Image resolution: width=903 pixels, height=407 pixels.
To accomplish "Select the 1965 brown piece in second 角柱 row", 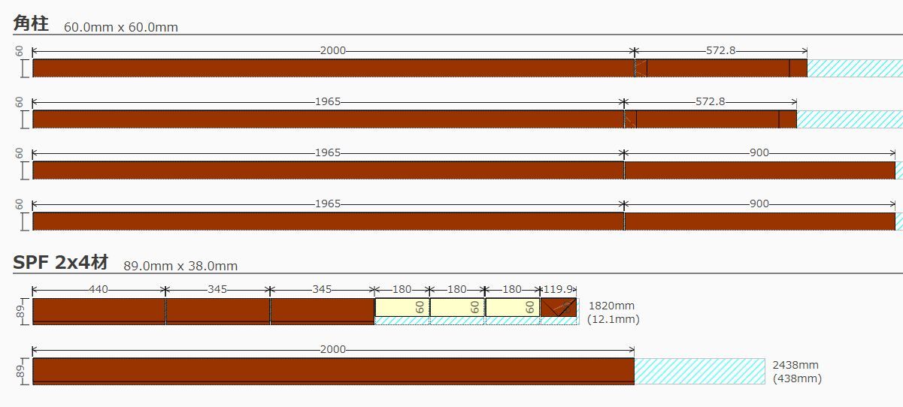I will 328,119.
